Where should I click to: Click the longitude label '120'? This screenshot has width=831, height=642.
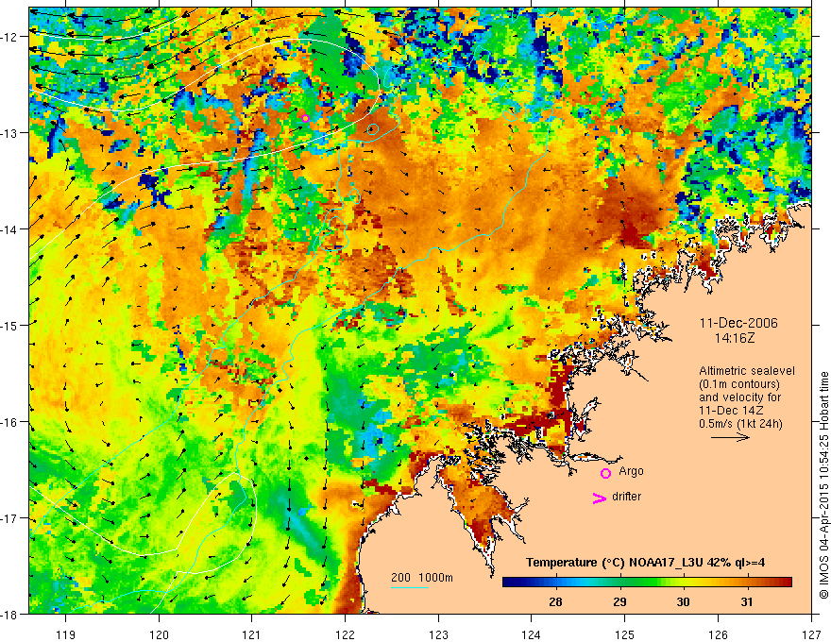pyautogui.click(x=159, y=634)
